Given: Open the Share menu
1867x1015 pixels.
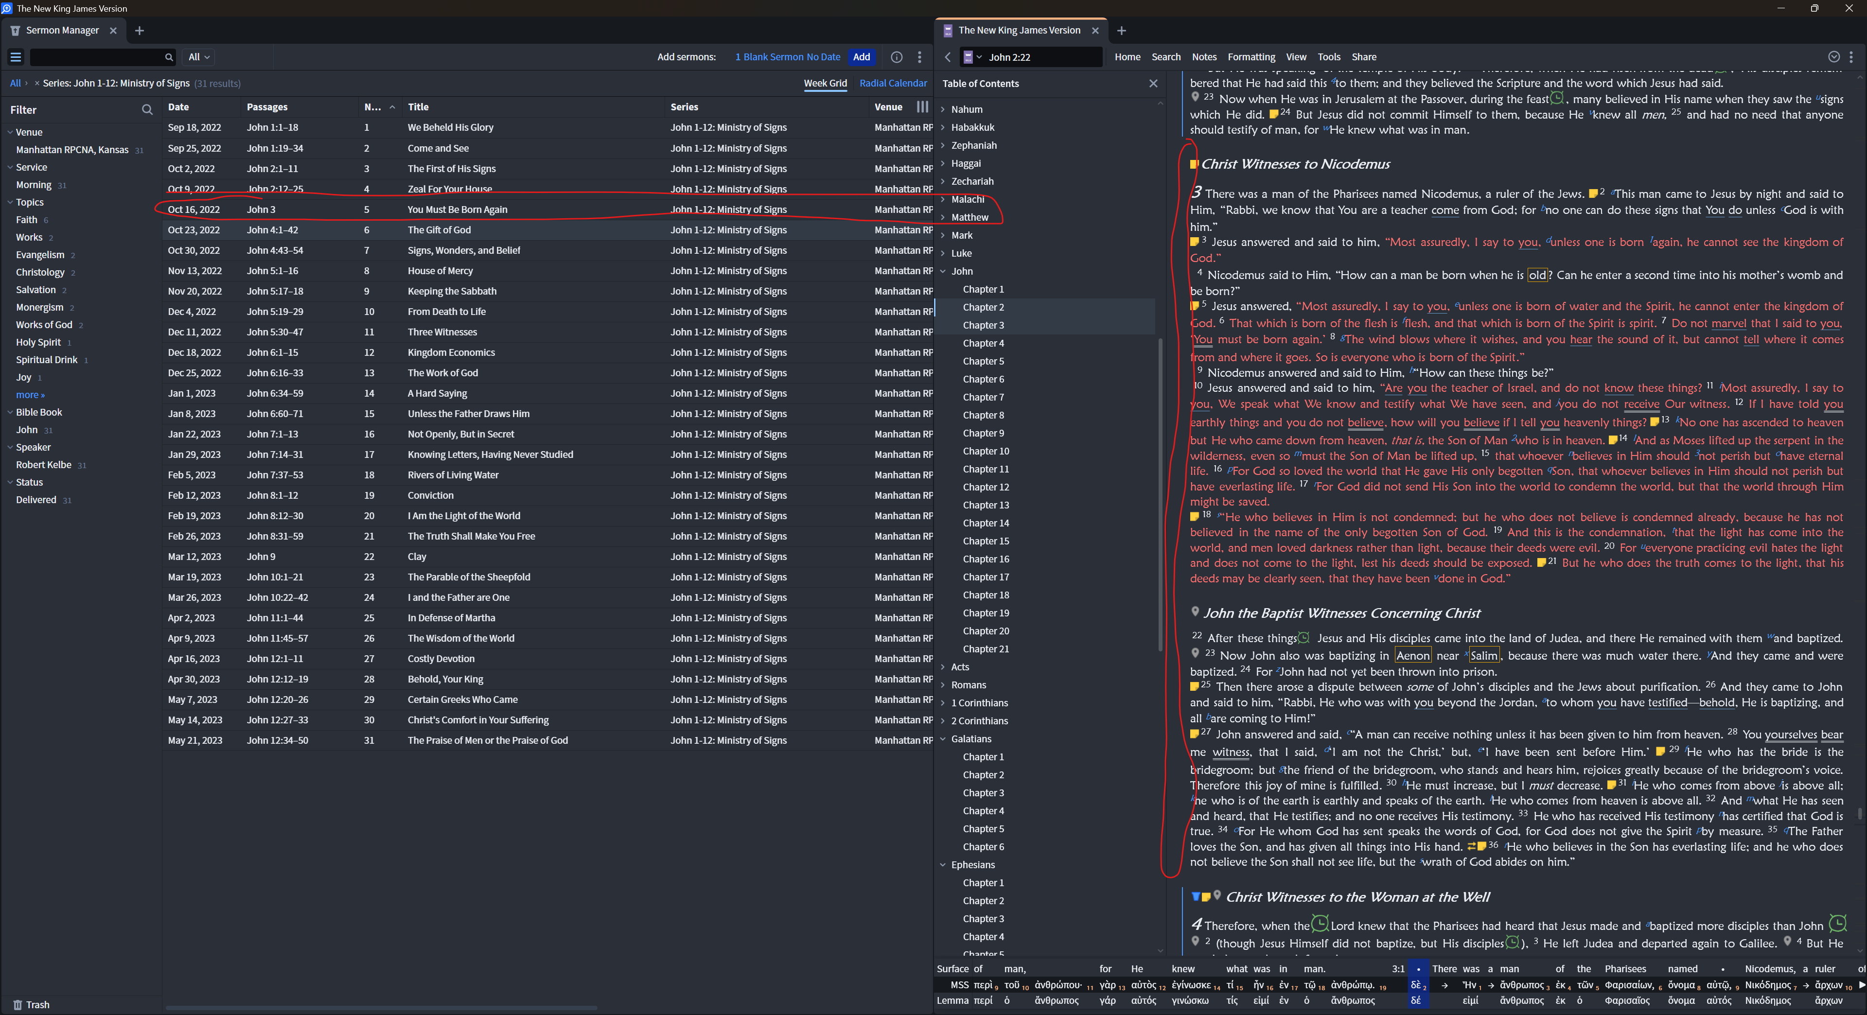Looking at the screenshot, I should click(1363, 57).
